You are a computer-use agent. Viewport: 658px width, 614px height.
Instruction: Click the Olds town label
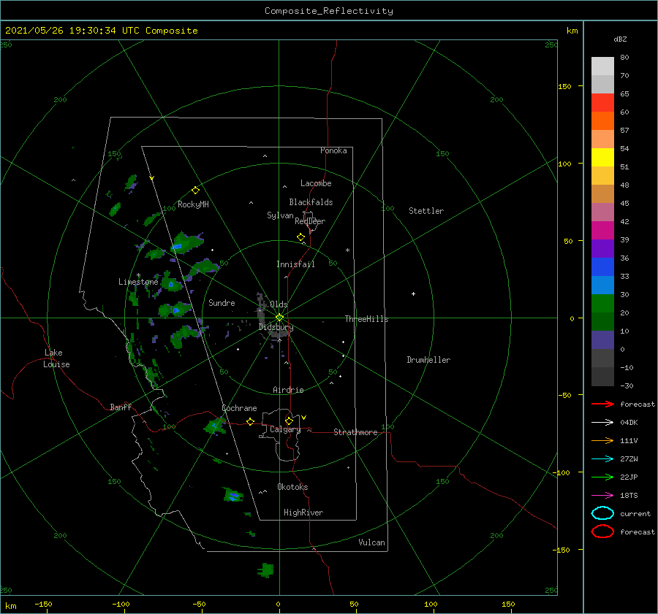click(x=279, y=304)
